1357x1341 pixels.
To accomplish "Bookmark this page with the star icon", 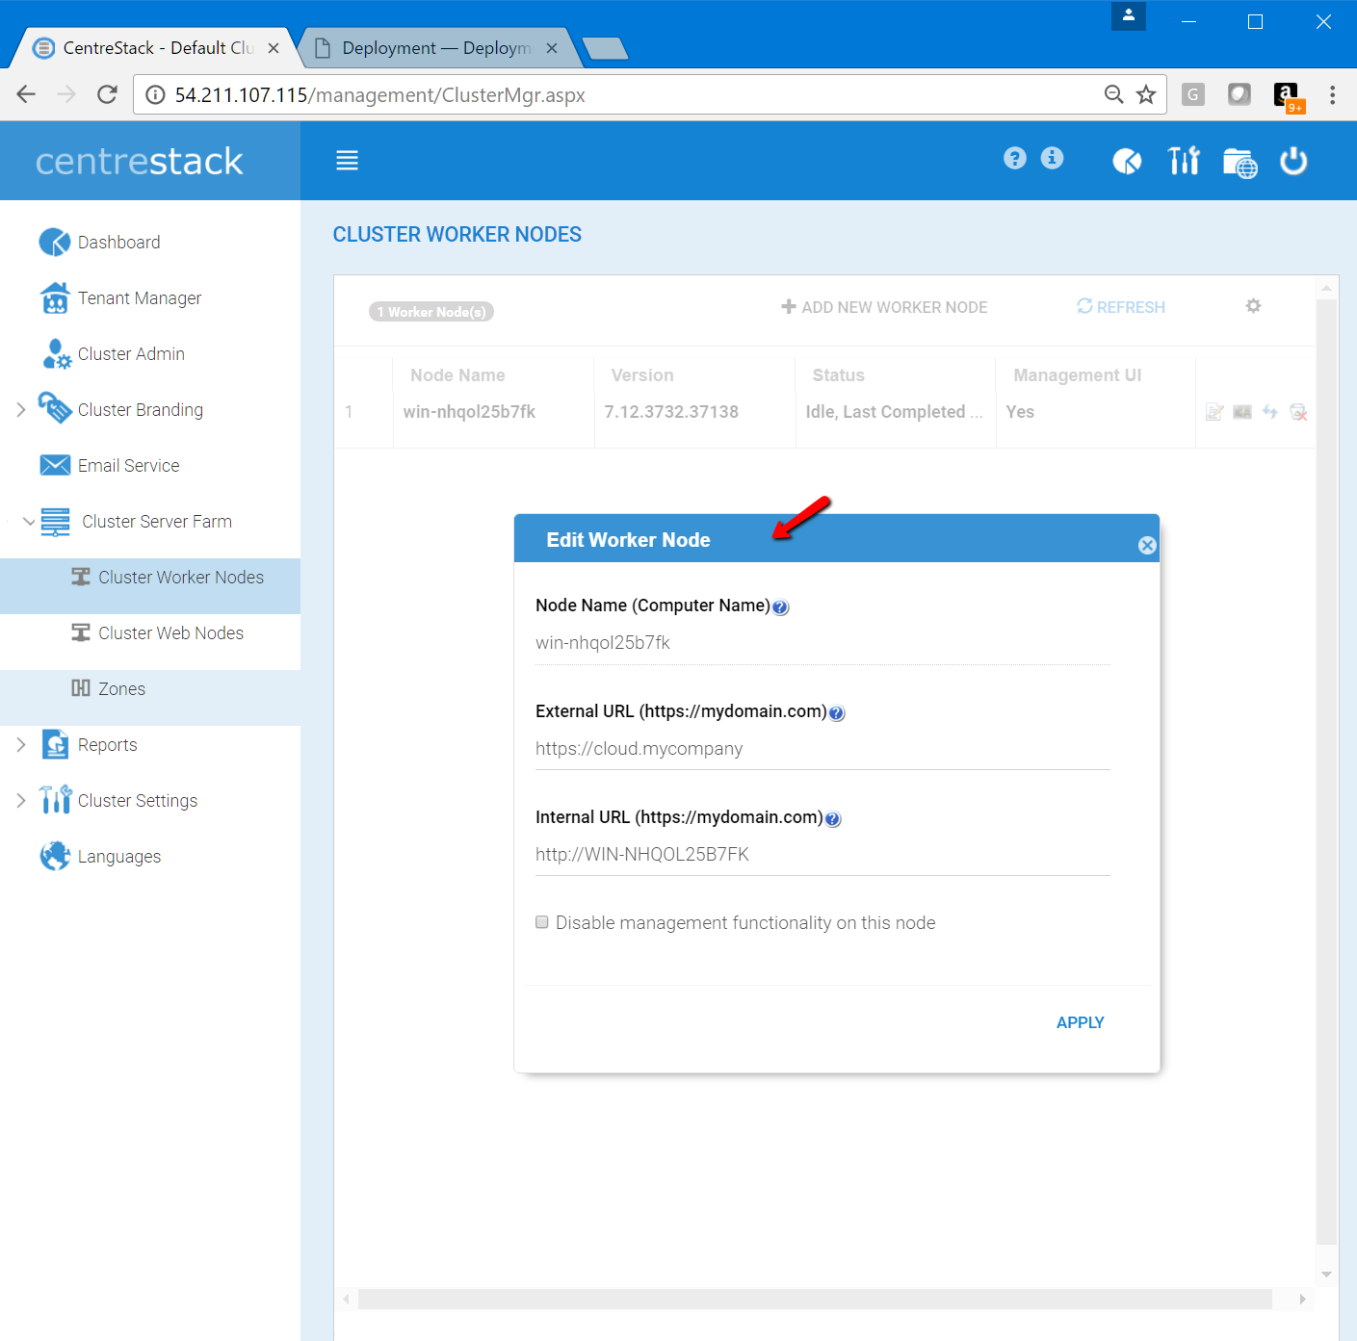I will 1145,94.
